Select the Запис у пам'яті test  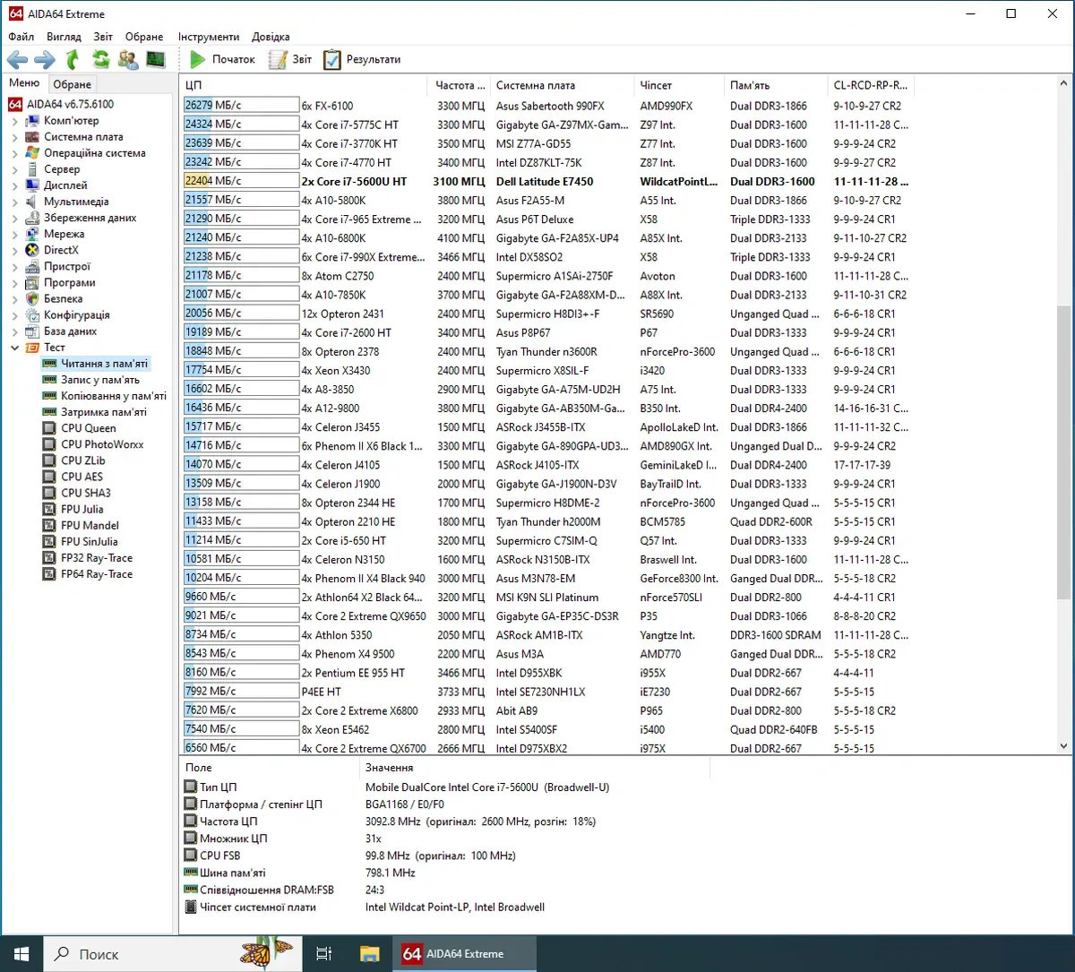(x=99, y=380)
